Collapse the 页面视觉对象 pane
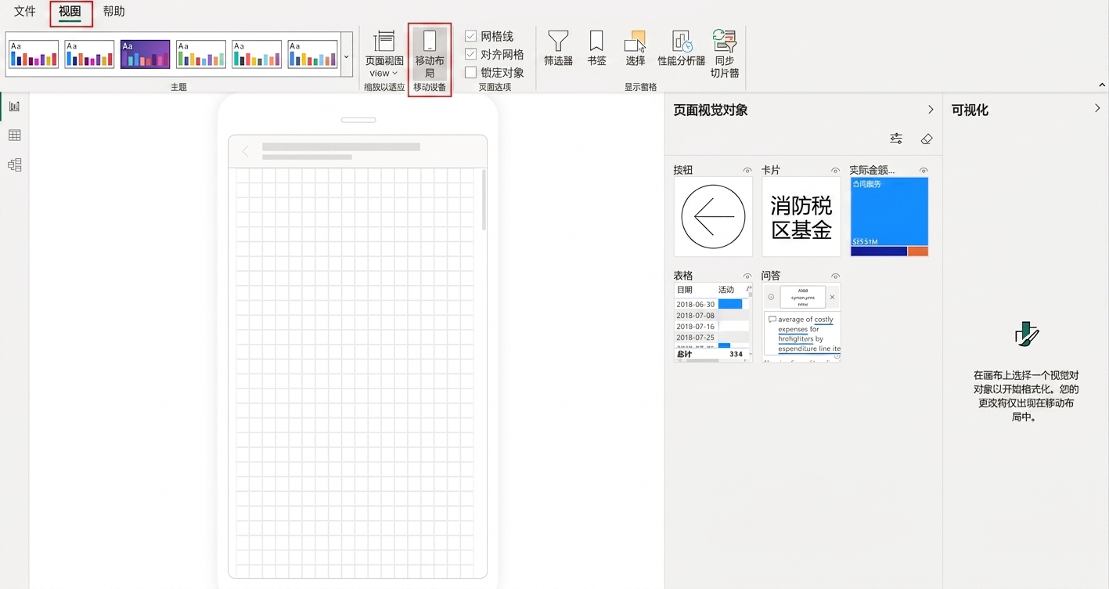The height and width of the screenshot is (589, 1109). click(x=931, y=110)
